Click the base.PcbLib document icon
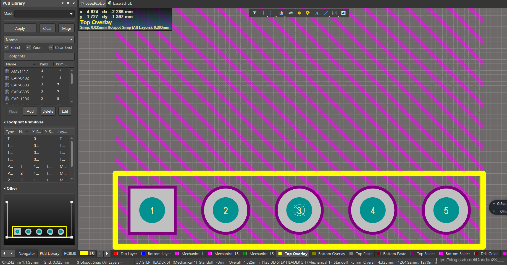 pyautogui.click(x=82, y=3)
